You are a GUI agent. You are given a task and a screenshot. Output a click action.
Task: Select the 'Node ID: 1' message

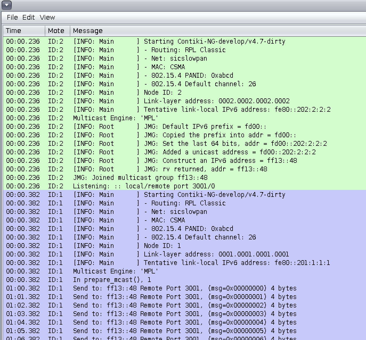185,246
